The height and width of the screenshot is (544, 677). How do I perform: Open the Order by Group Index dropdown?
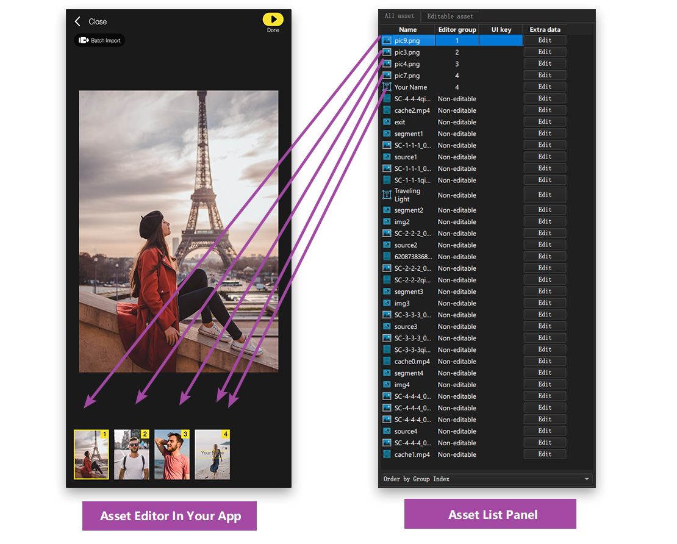point(486,479)
